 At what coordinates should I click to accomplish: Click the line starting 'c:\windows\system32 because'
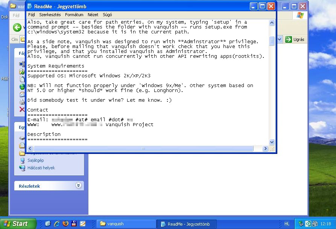[x=108, y=32]
